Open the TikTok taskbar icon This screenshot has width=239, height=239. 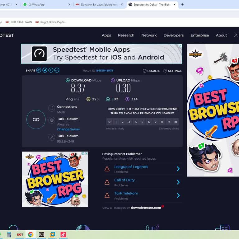pos(63,234)
